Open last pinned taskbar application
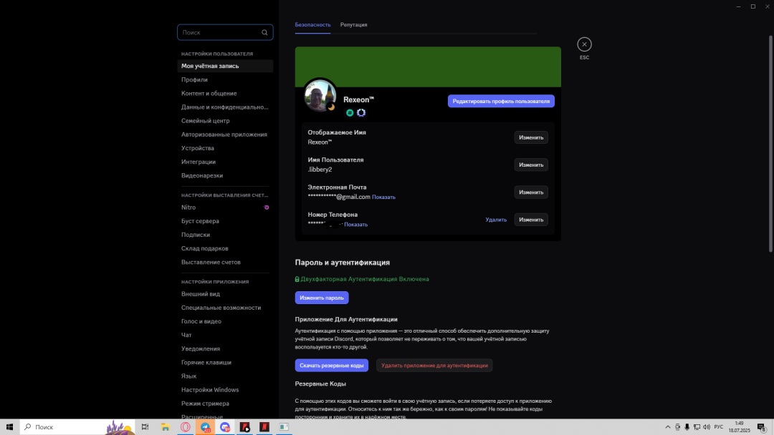Viewport: 774px width, 435px height. click(284, 427)
